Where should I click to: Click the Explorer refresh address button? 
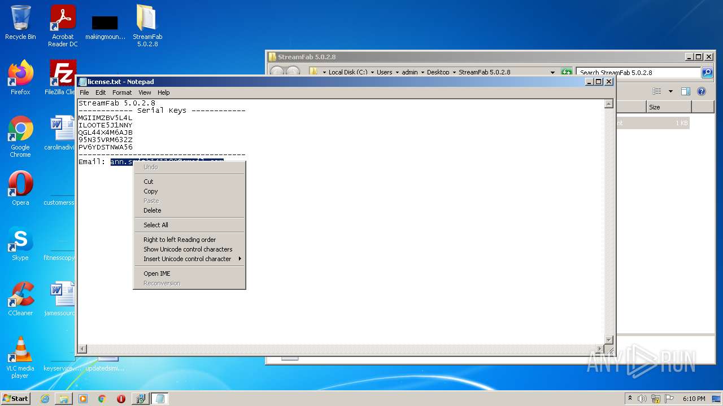click(566, 72)
